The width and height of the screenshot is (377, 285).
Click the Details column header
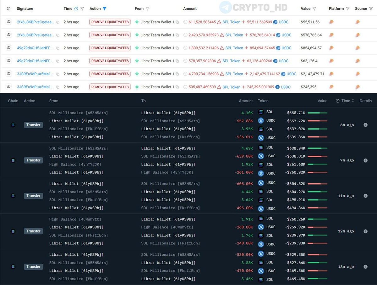[366, 101]
